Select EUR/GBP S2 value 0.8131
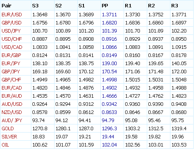Image resolution: width=194 pixels, height=150 pixels. [63, 55]
